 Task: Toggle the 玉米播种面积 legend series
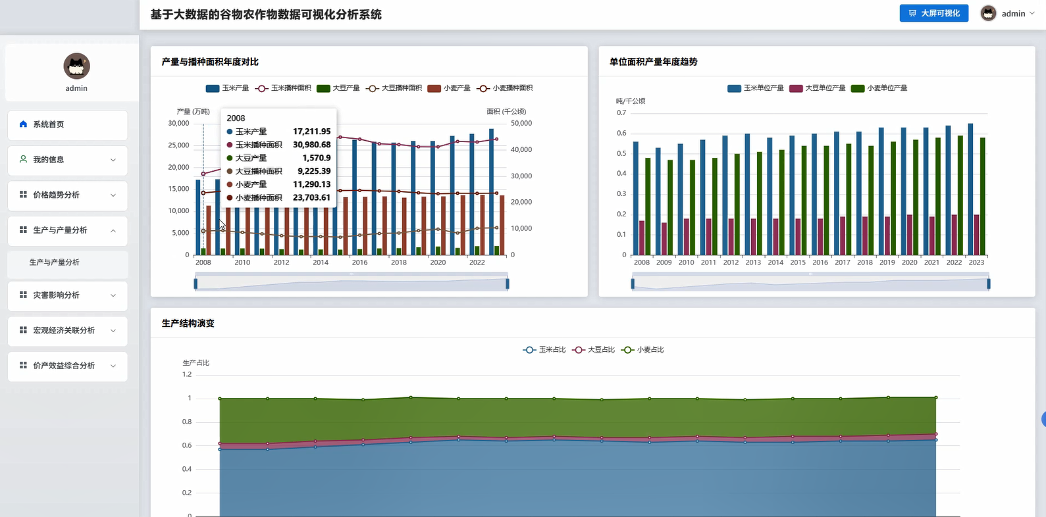point(283,88)
